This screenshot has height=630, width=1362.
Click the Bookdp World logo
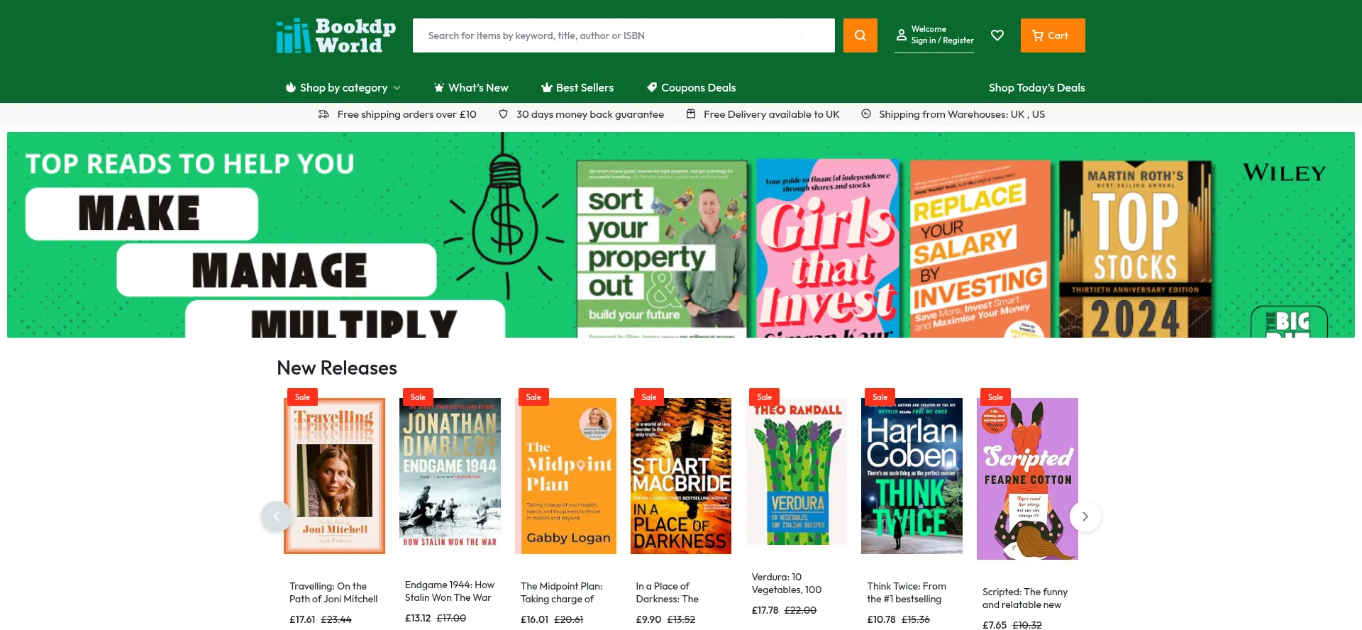pos(336,35)
